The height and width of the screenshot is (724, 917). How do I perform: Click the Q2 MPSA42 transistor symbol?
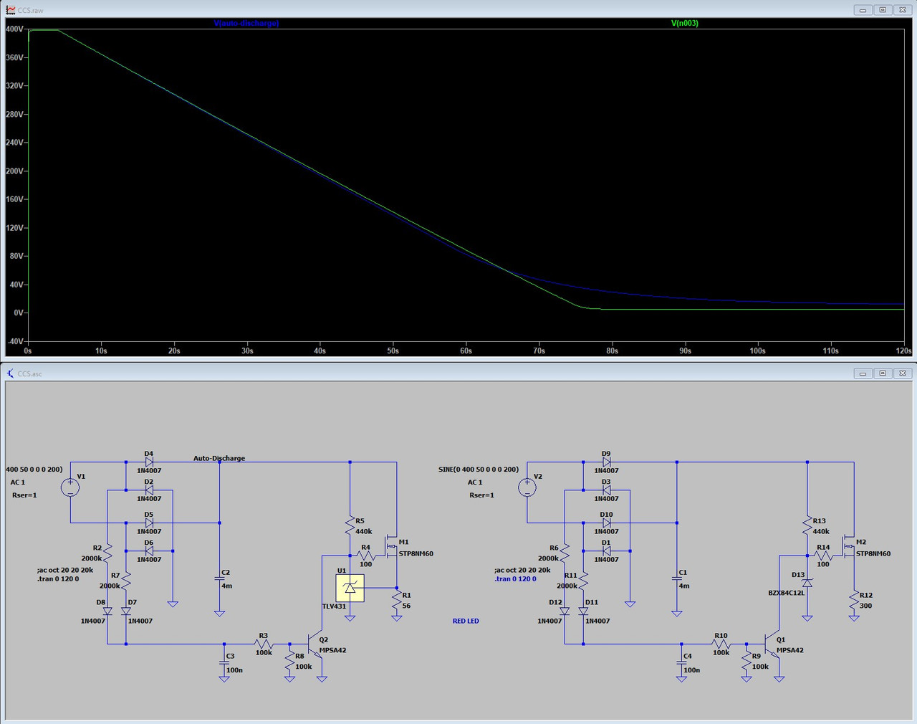[x=315, y=644]
